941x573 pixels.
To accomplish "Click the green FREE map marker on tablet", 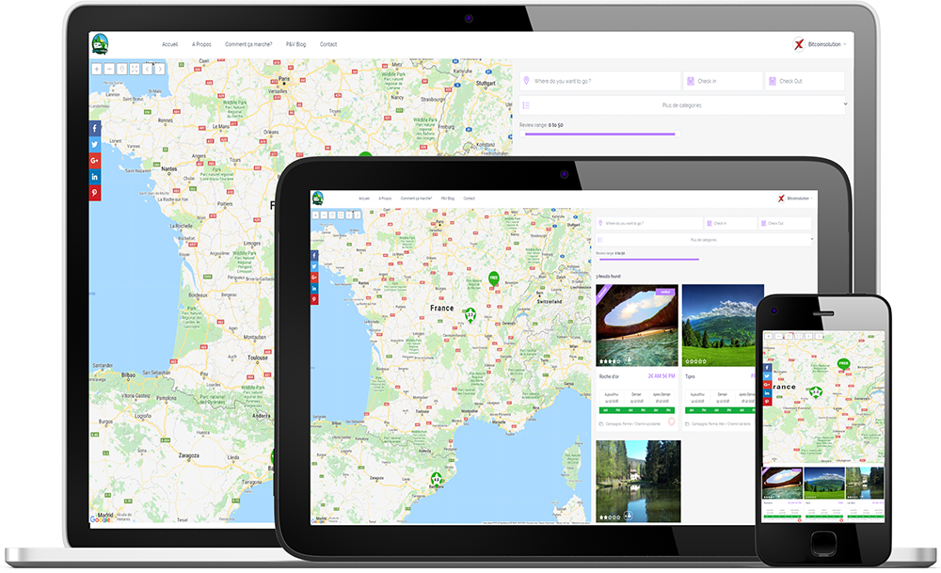I will [x=493, y=279].
